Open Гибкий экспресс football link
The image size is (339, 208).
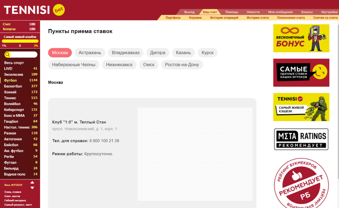click(15, 200)
